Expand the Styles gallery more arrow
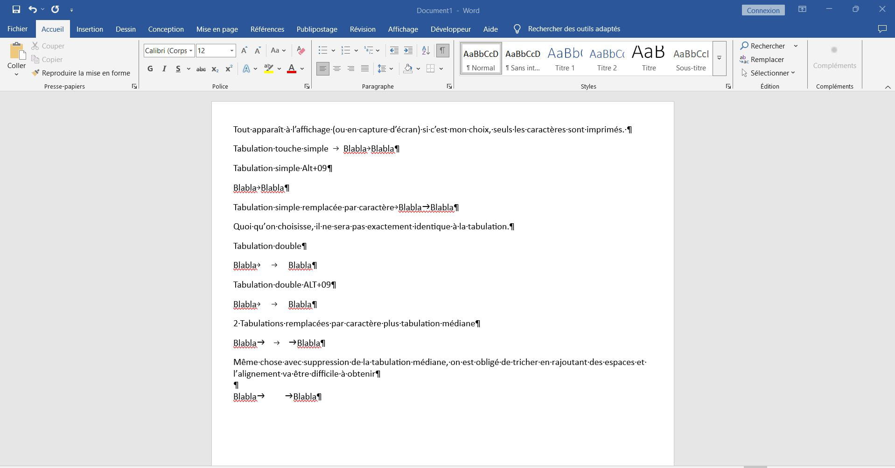Image resolution: width=895 pixels, height=468 pixels. click(x=719, y=58)
